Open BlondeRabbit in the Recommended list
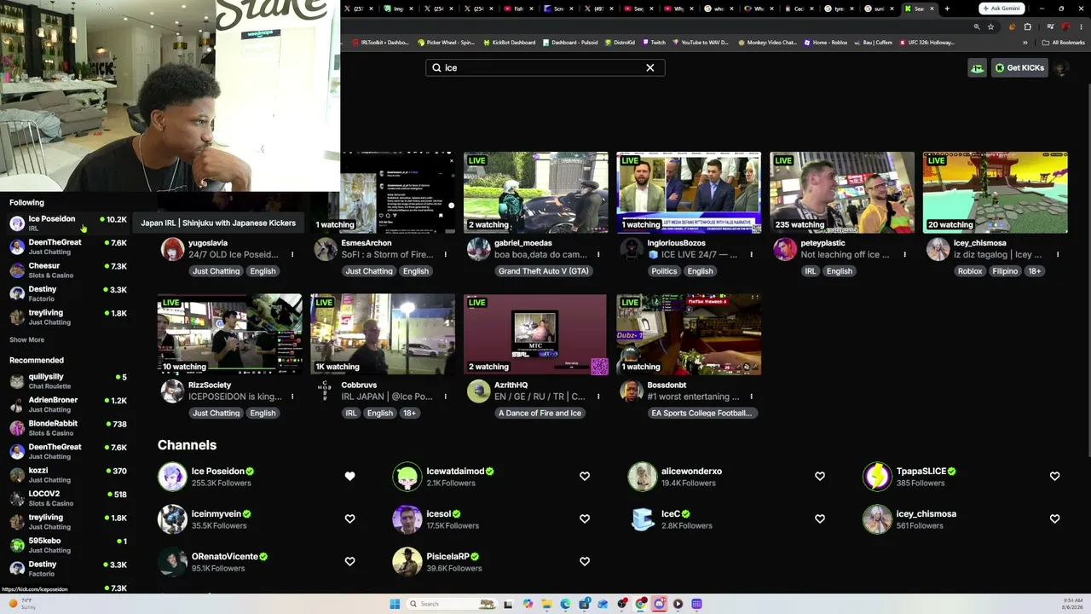 (68, 428)
